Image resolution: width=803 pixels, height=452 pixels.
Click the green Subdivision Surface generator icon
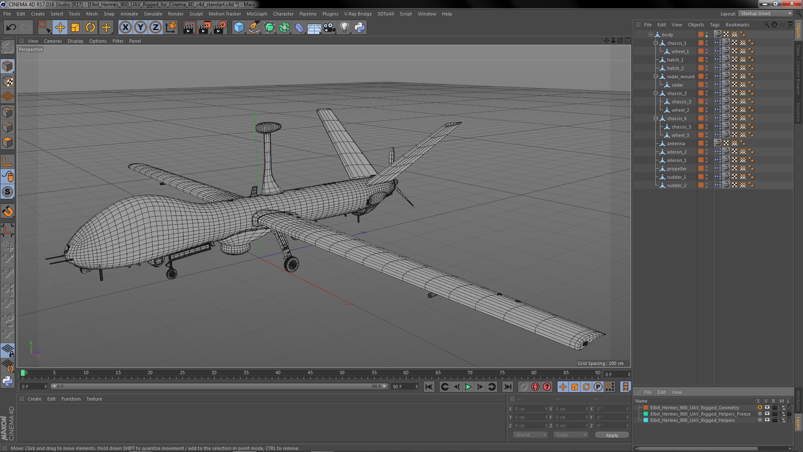(269, 28)
